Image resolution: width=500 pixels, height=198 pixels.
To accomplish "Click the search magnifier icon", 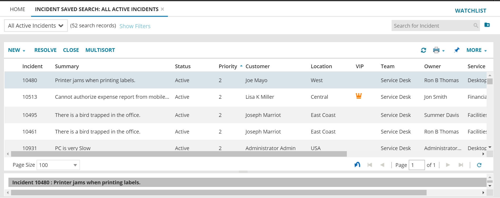I will pyautogui.click(x=476, y=26).
